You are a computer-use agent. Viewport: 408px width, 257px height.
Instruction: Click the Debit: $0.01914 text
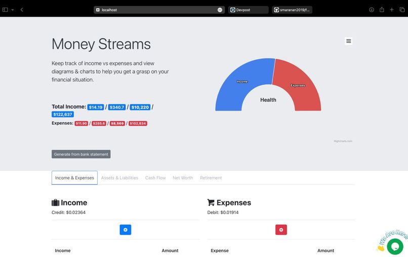[223, 213]
